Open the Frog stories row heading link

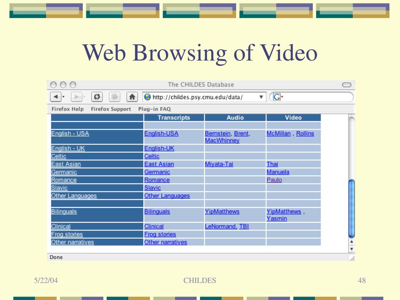[x=67, y=234]
